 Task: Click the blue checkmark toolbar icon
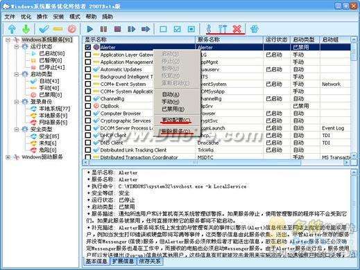click(x=44, y=29)
